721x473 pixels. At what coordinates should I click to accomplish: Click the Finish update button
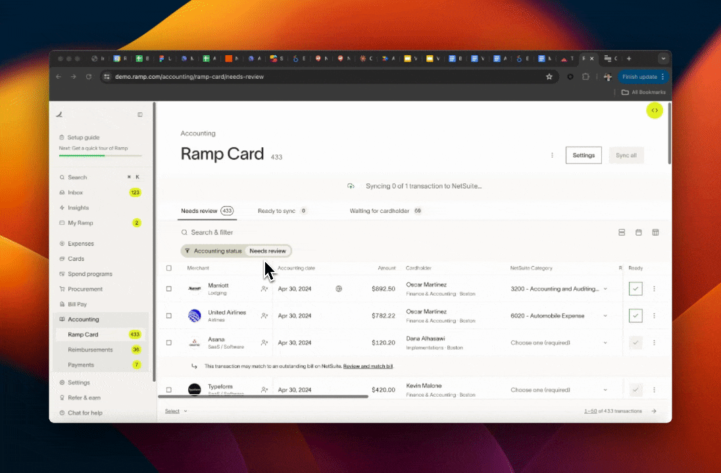pos(639,77)
